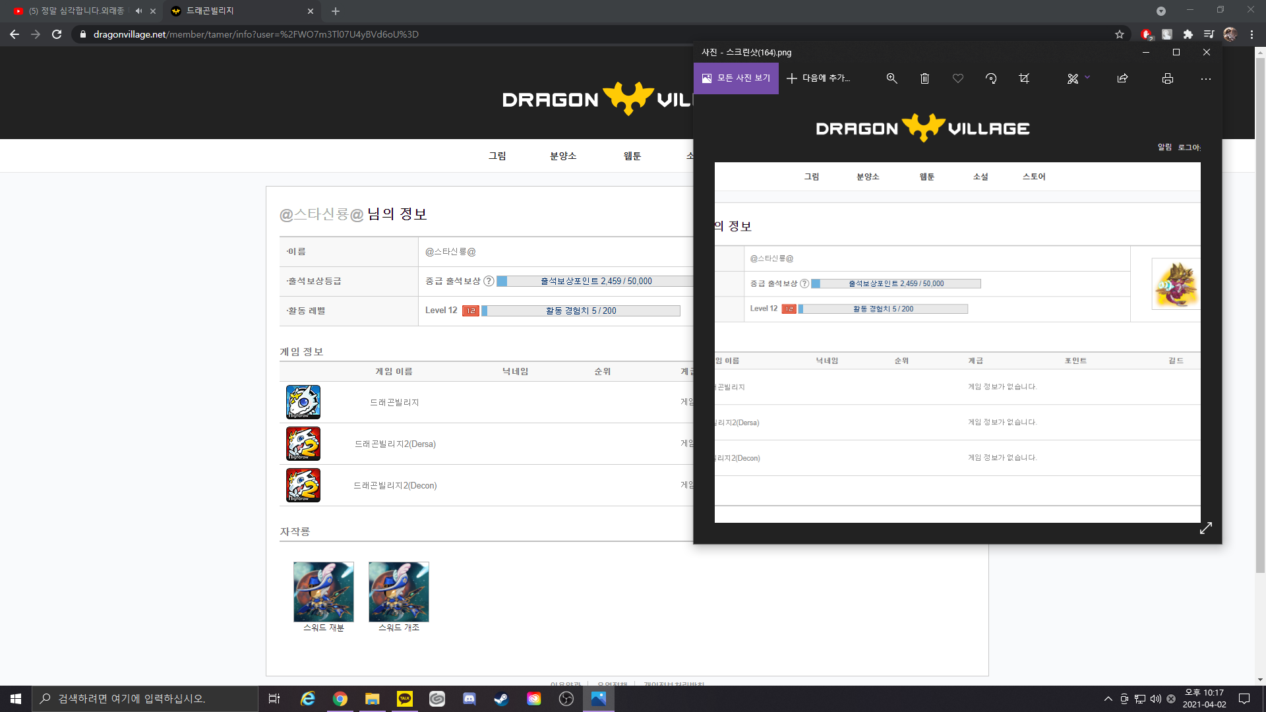Click the 활동 경험치 progress bar on webpage

[581, 311]
